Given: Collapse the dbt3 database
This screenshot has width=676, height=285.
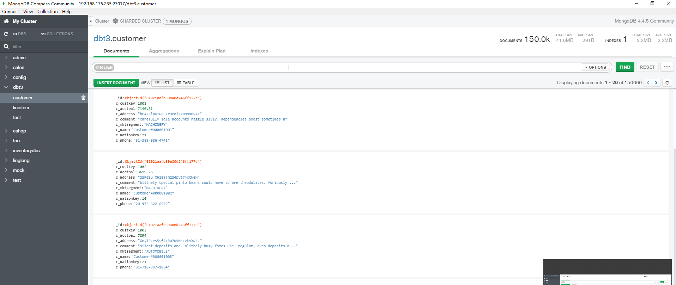Looking at the screenshot, I should click(6, 87).
